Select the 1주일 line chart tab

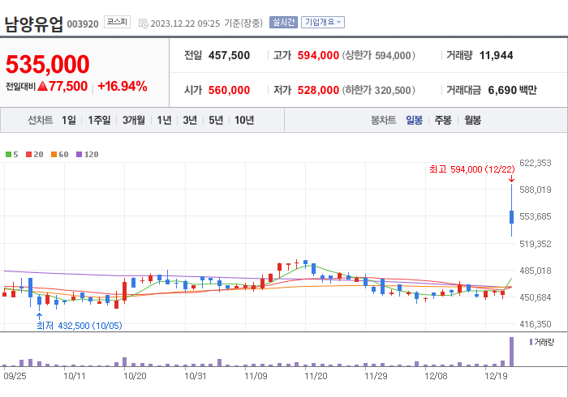(x=99, y=120)
